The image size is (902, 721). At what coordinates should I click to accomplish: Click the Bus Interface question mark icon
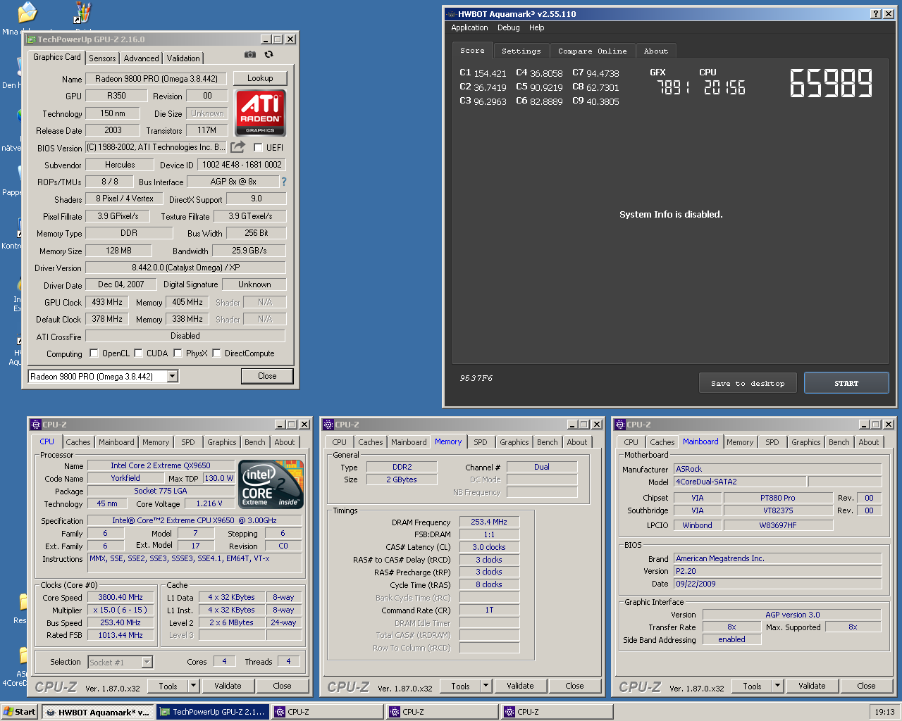pos(284,182)
